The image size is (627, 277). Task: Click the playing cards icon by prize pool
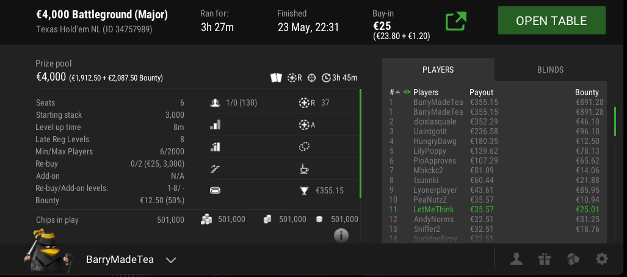coord(277,77)
